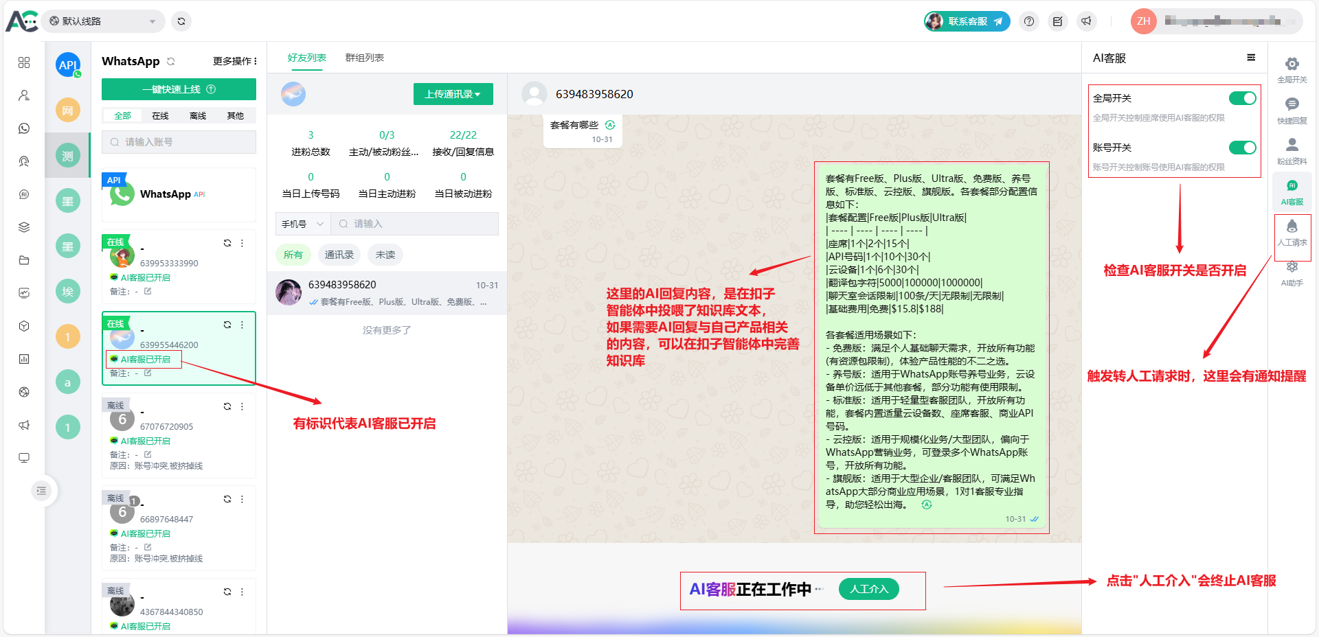Click the 人工介入 button

pyautogui.click(x=868, y=589)
